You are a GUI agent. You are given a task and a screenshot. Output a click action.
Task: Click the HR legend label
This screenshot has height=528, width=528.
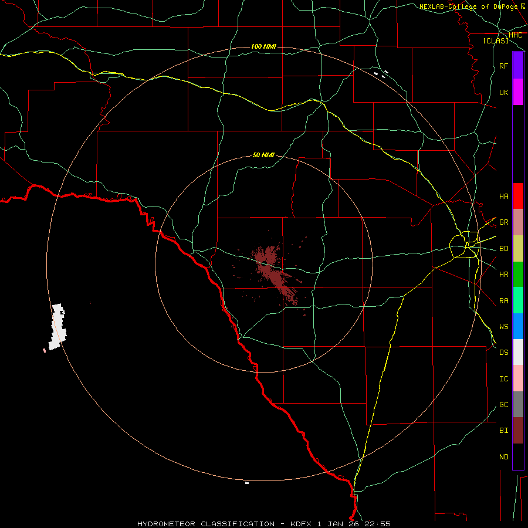tap(503, 275)
